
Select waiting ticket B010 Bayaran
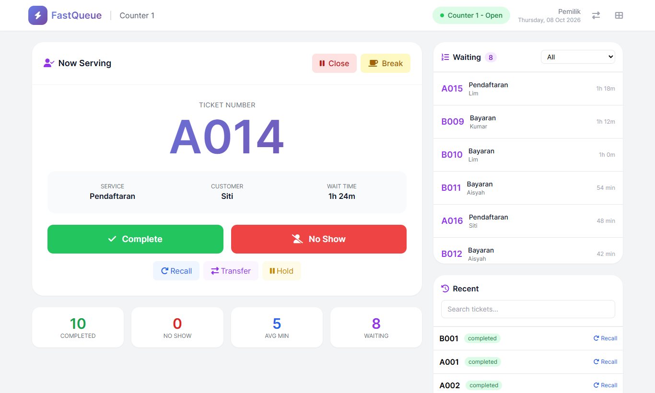click(528, 155)
